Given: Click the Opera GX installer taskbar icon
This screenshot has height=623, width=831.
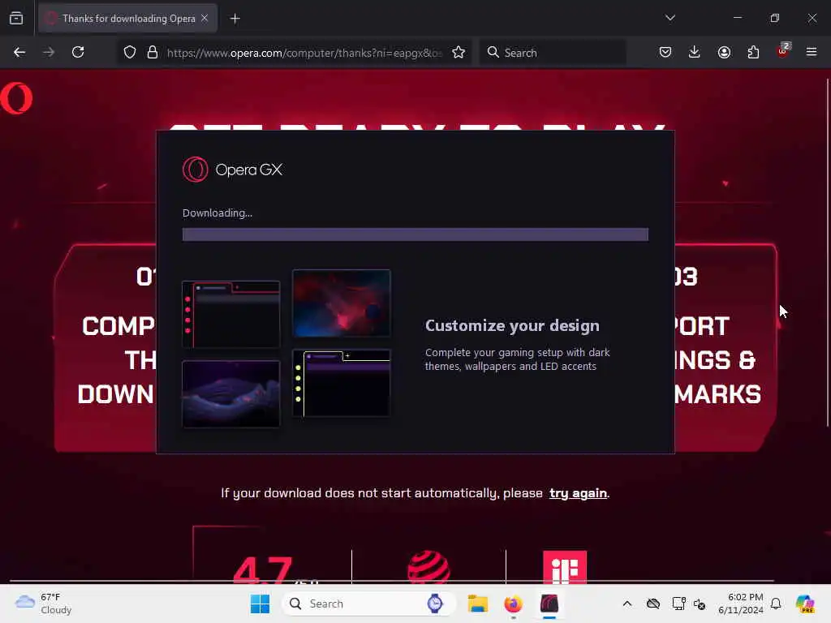Looking at the screenshot, I should tap(549, 604).
